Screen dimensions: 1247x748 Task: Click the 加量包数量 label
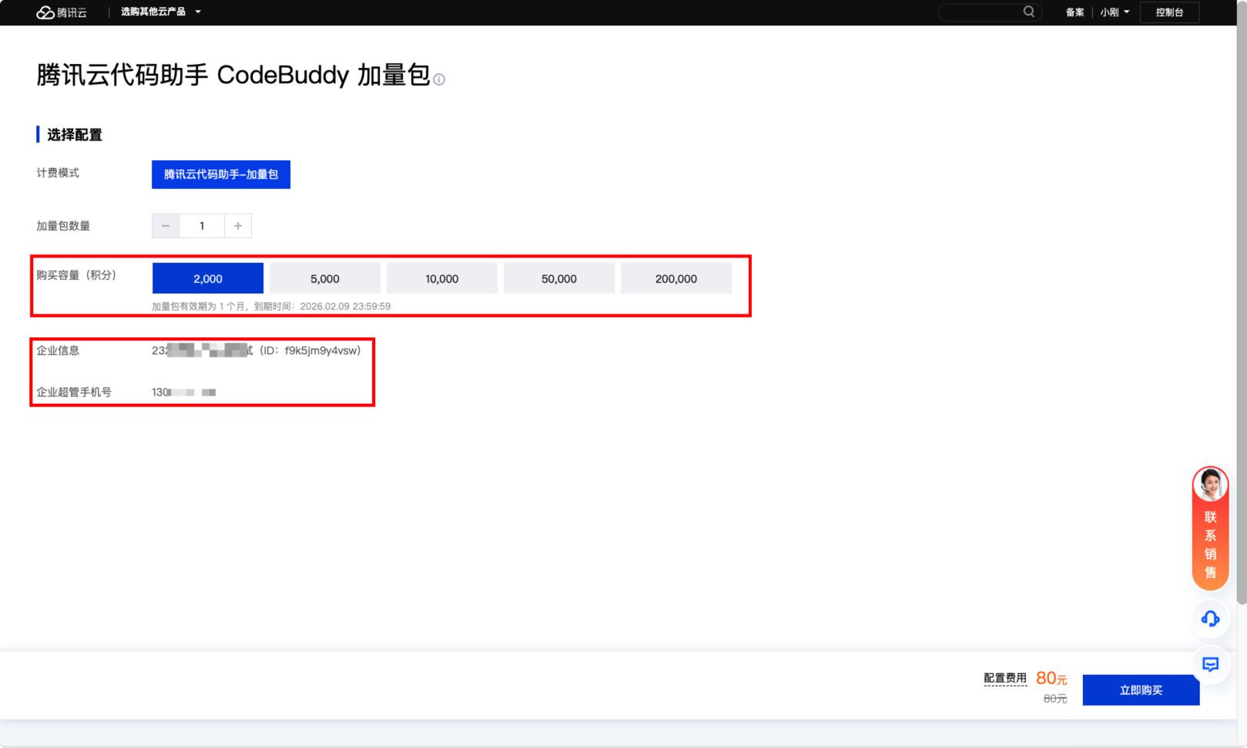pos(63,226)
